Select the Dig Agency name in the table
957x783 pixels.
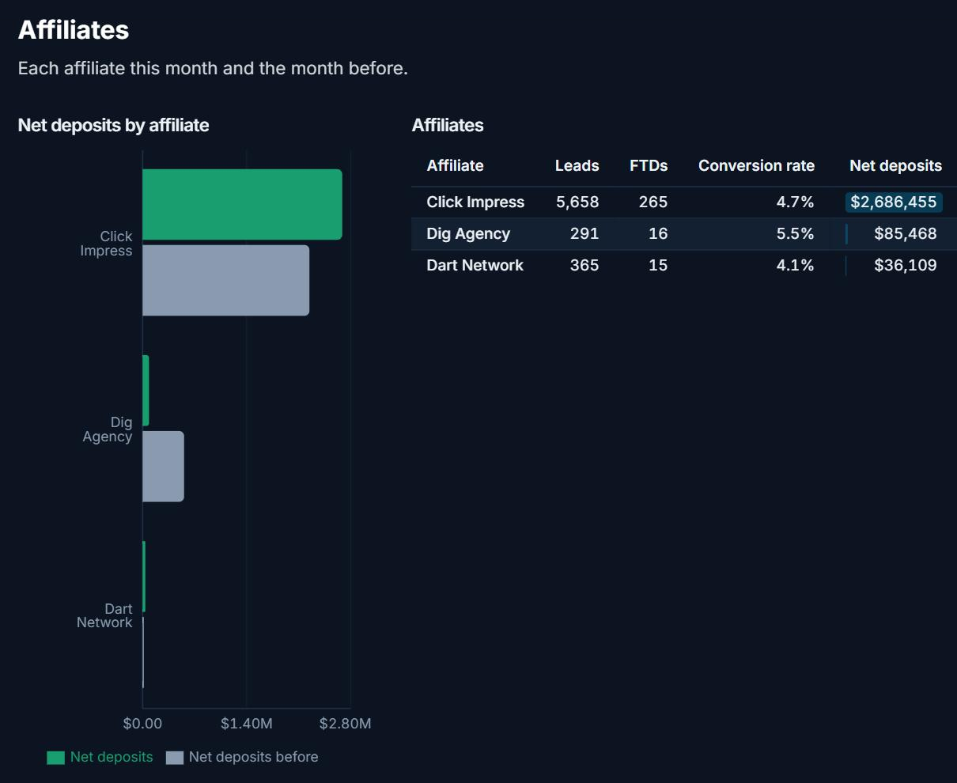[x=468, y=233]
